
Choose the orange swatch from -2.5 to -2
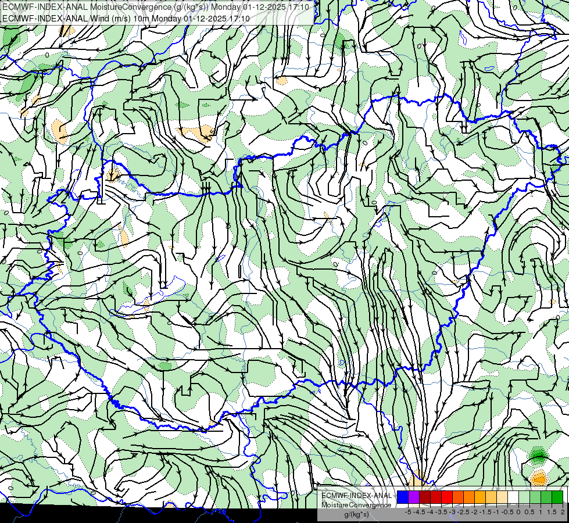tap(469, 497)
